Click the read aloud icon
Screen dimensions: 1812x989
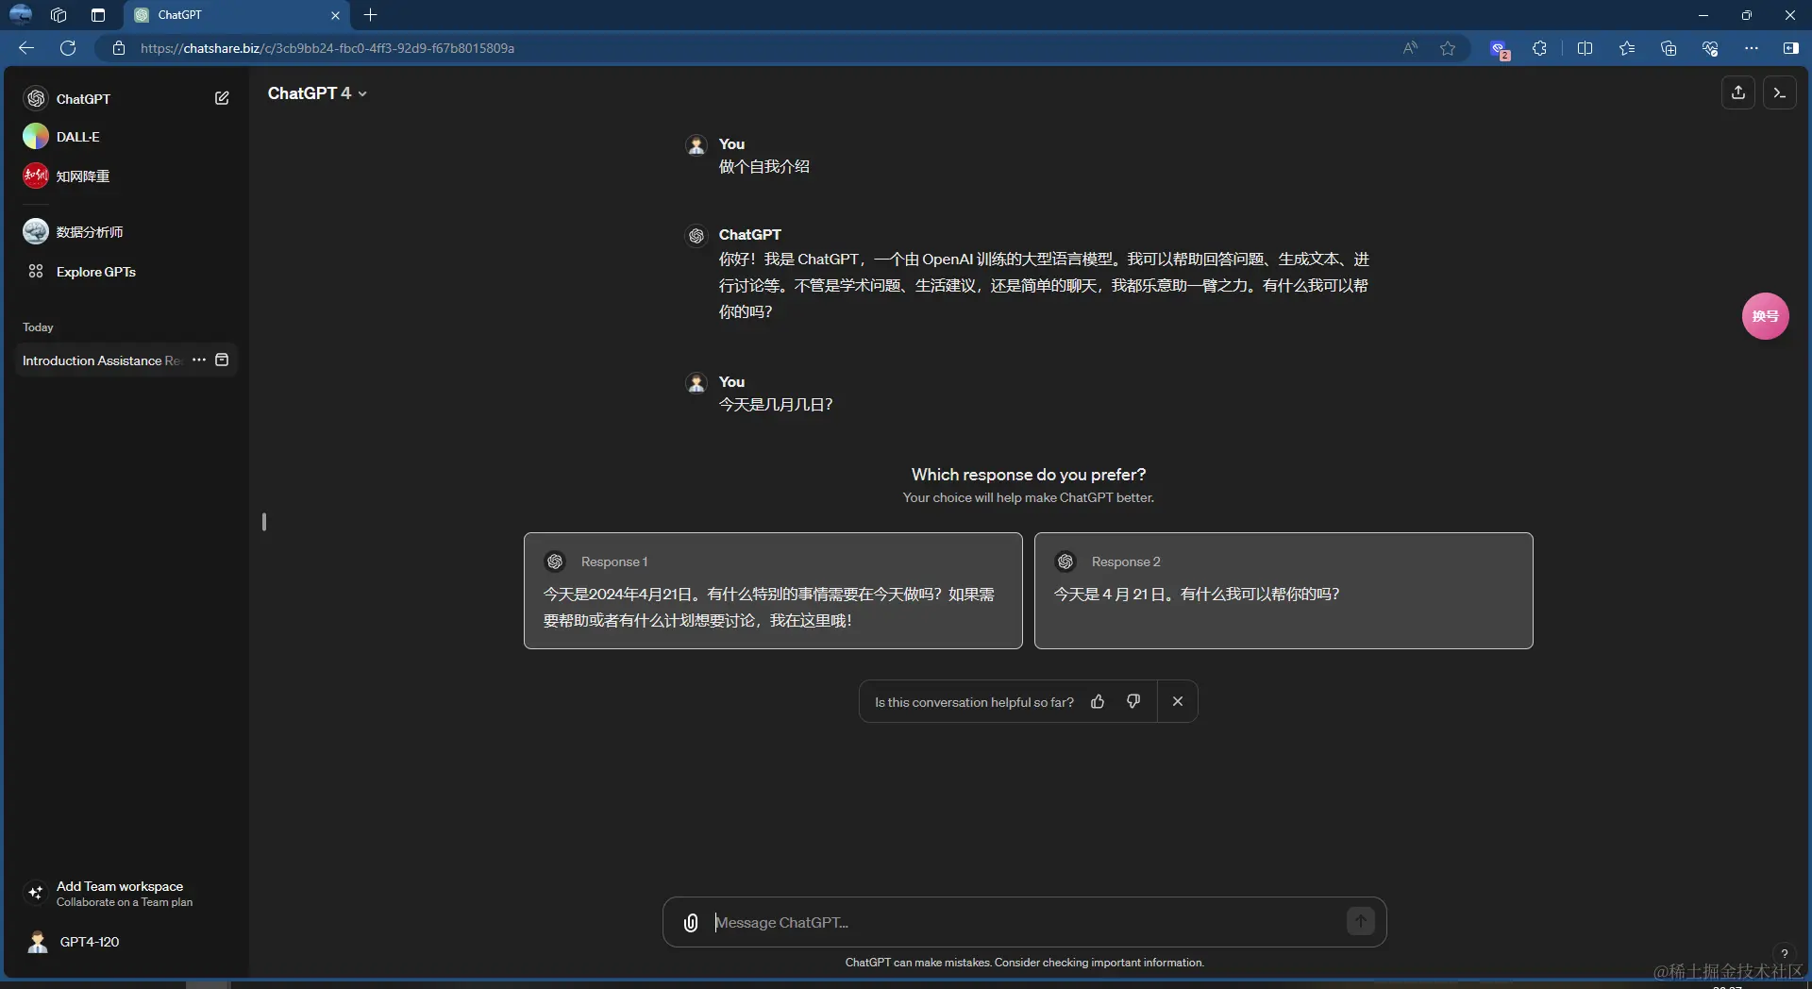tap(1410, 48)
